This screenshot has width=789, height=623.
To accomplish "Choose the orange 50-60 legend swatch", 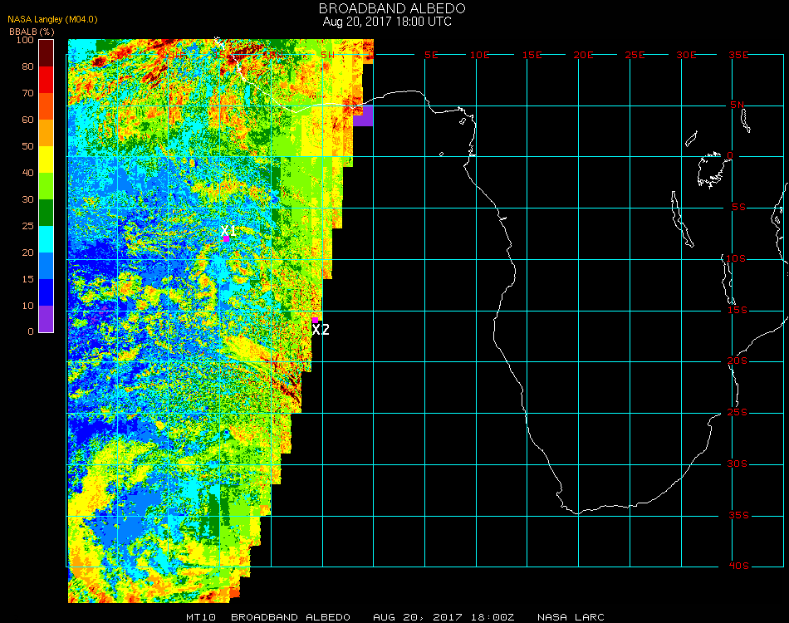I will click(47, 133).
